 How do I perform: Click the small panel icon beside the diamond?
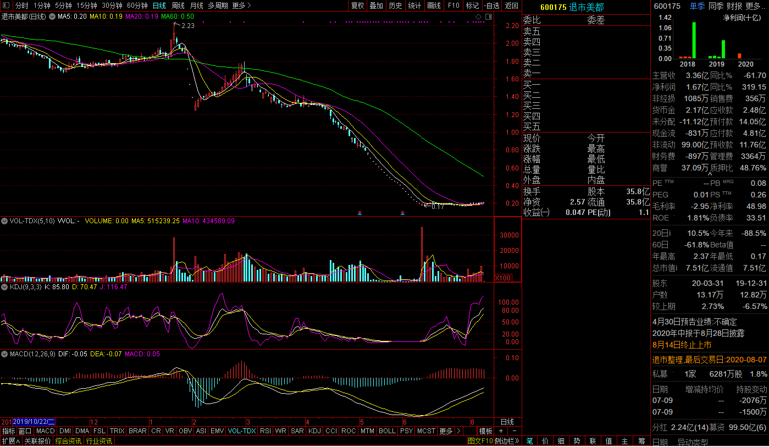tap(488, 17)
